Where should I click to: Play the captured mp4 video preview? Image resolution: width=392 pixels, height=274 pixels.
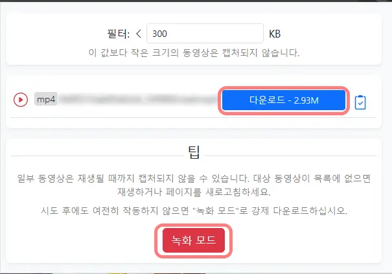[x=21, y=100]
